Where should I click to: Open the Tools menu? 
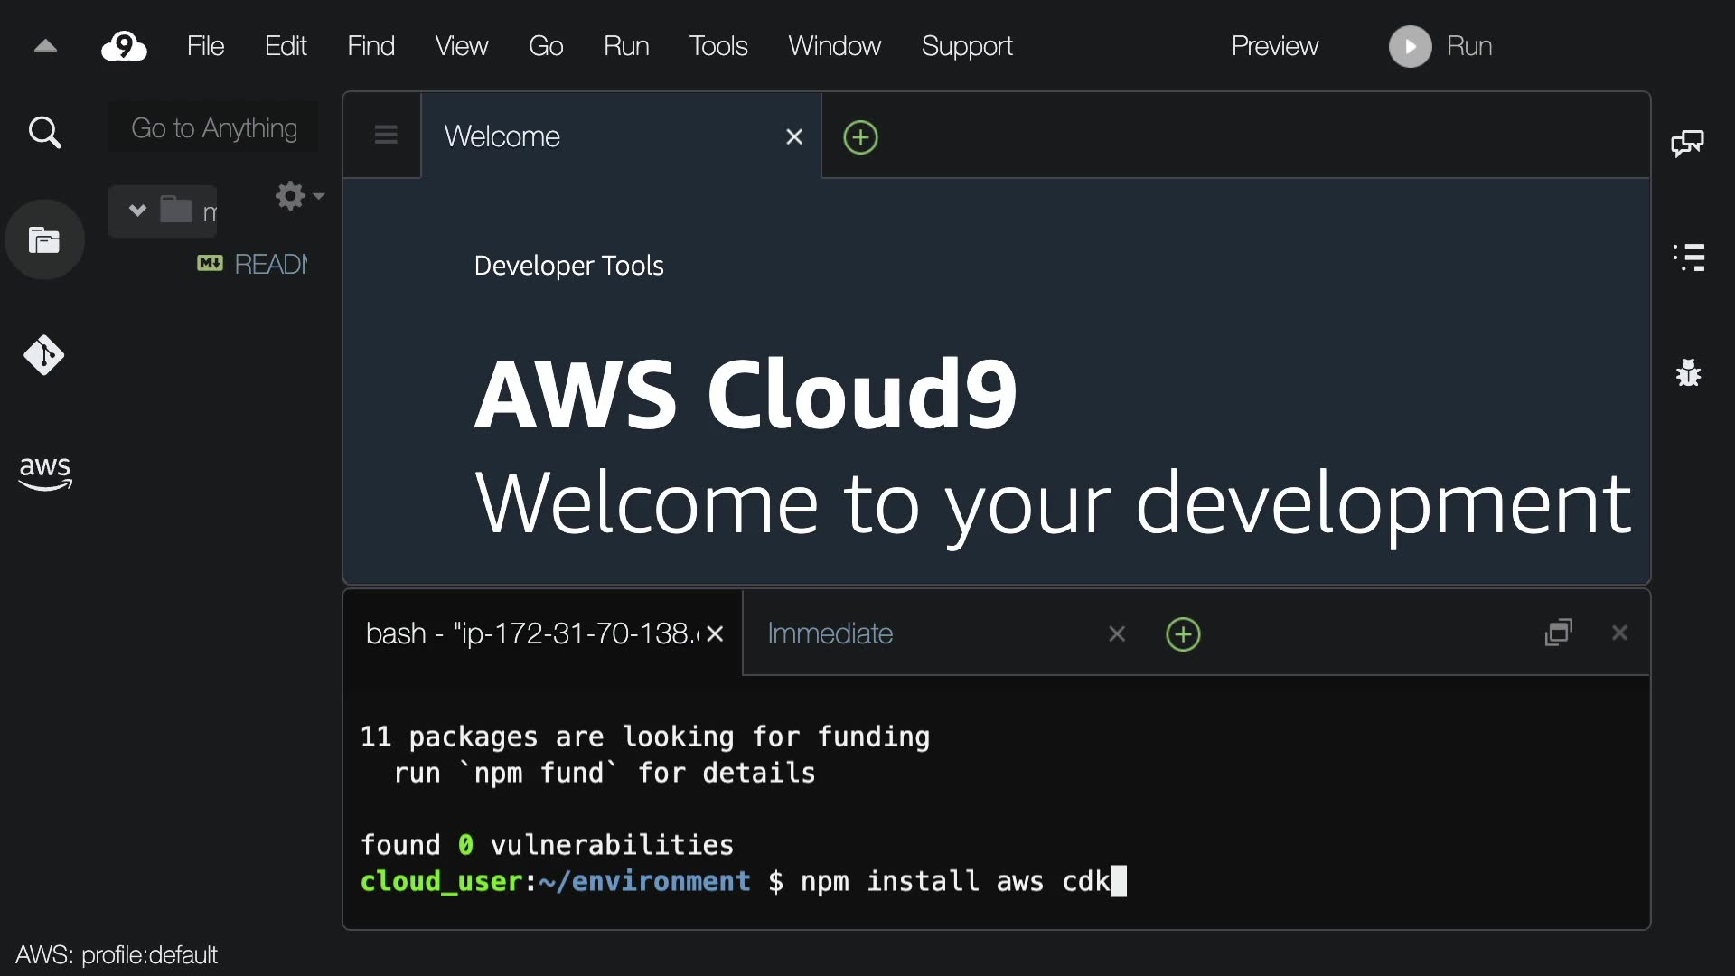[717, 46]
